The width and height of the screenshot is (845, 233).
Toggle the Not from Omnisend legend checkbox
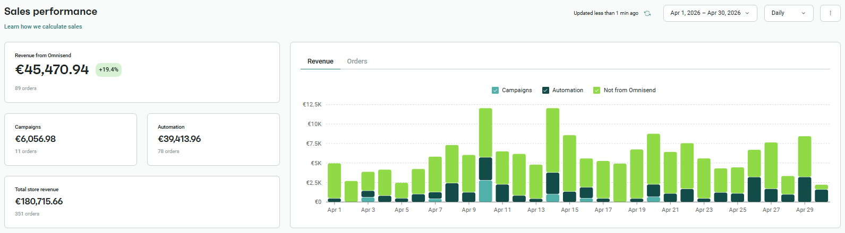[597, 91]
